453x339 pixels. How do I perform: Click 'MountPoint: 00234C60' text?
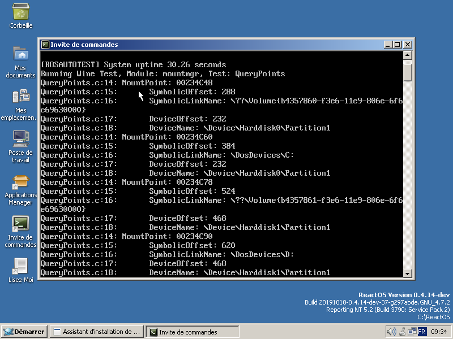pyautogui.click(x=167, y=137)
